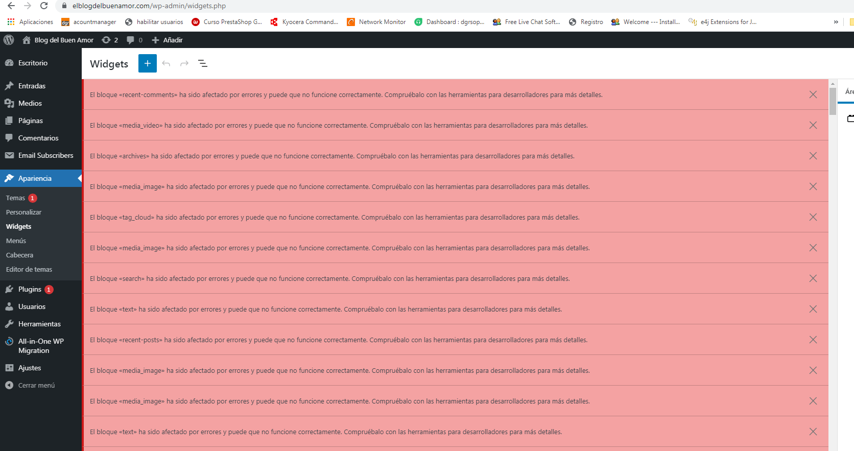Open All-in-One WP Migration menu

pyautogui.click(x=41, y=346)
